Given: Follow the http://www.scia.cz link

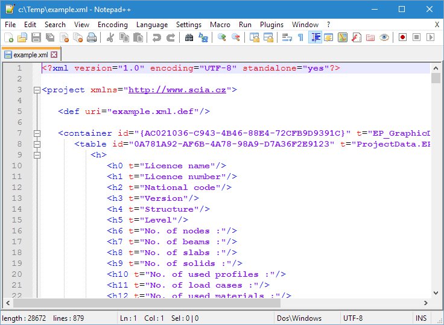Looking at the screenshot, I should 177,90.
